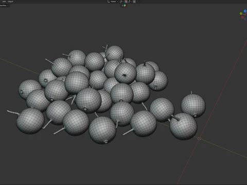Open the Add menu in the header
The width and height of the screenshot is (247, 185).
4,2
